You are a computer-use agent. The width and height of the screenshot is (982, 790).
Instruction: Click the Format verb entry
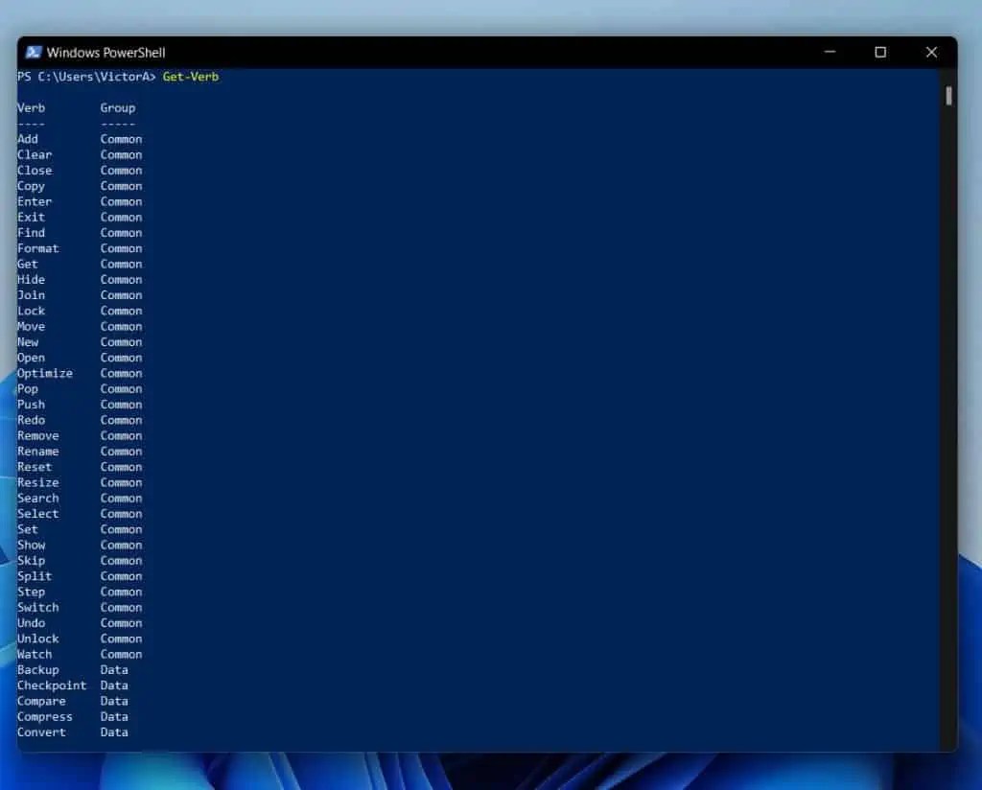click(37, 248)
